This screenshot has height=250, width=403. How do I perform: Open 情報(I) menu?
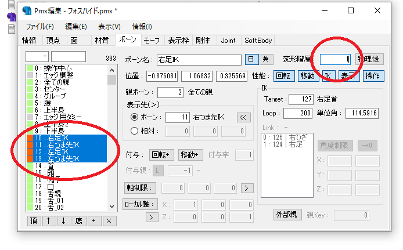(x=142, y=27)
